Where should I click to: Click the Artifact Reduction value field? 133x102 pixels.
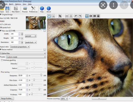(22, 85)
